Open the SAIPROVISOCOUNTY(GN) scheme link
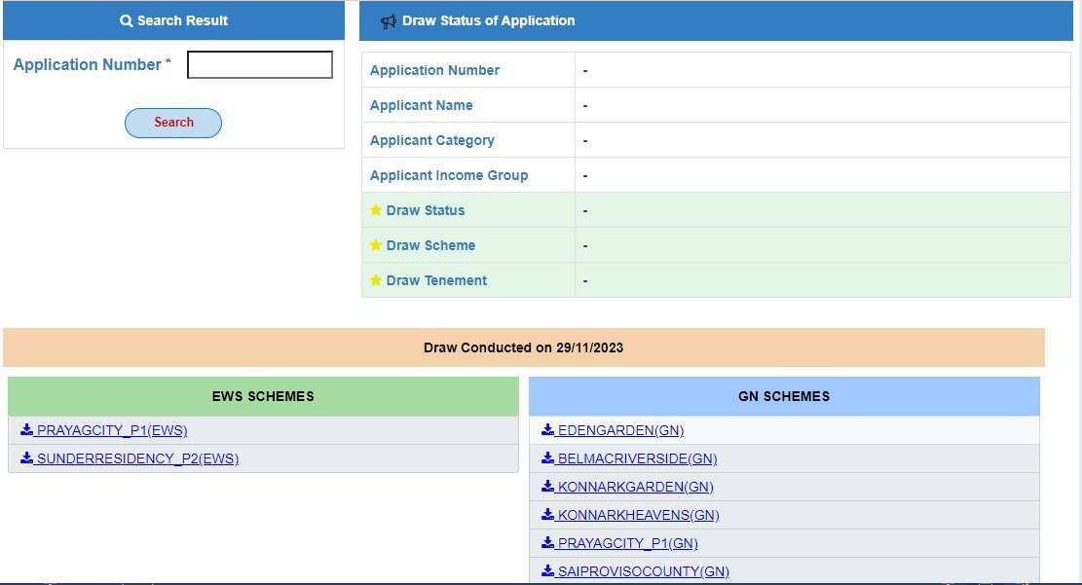This screenshot has width=1082, height=585. 643,571
